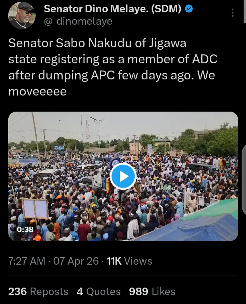This screenshot has width=246, height=304.
Task: Click the 0:38 video duration label
Action: (25, 229)
